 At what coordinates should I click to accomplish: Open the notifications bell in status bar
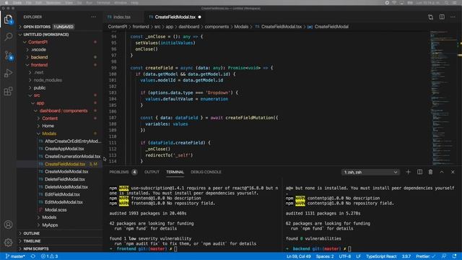(454, 256)
